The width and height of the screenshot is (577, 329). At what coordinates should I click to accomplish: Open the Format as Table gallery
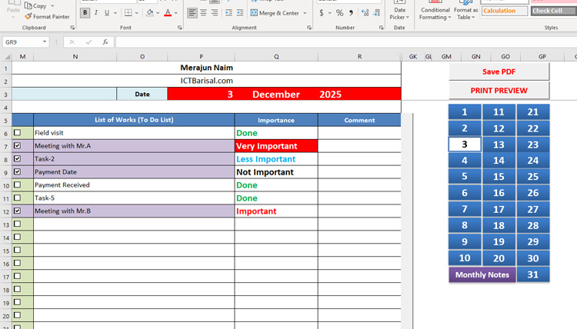[466, 12]
